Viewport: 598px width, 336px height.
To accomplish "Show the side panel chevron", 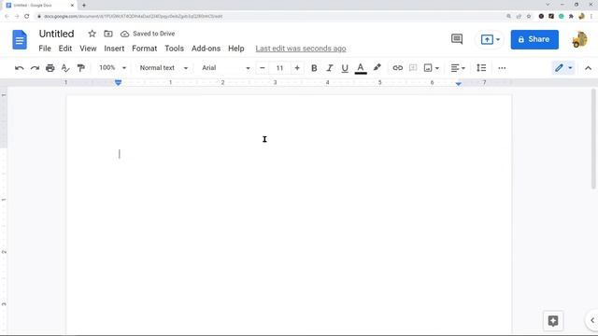I will 591,320.
